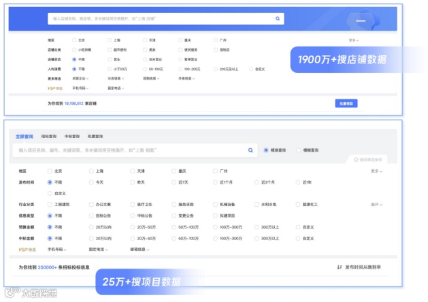Select 300万以上 in the 预算金额 row
The image size is (428, 302).
(x=257, y=227)
